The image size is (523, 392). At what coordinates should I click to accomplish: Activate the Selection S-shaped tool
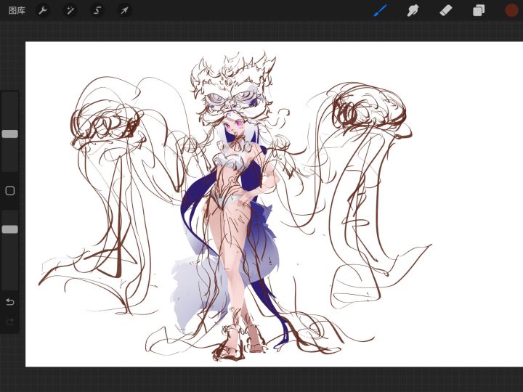tap(97, 11)
